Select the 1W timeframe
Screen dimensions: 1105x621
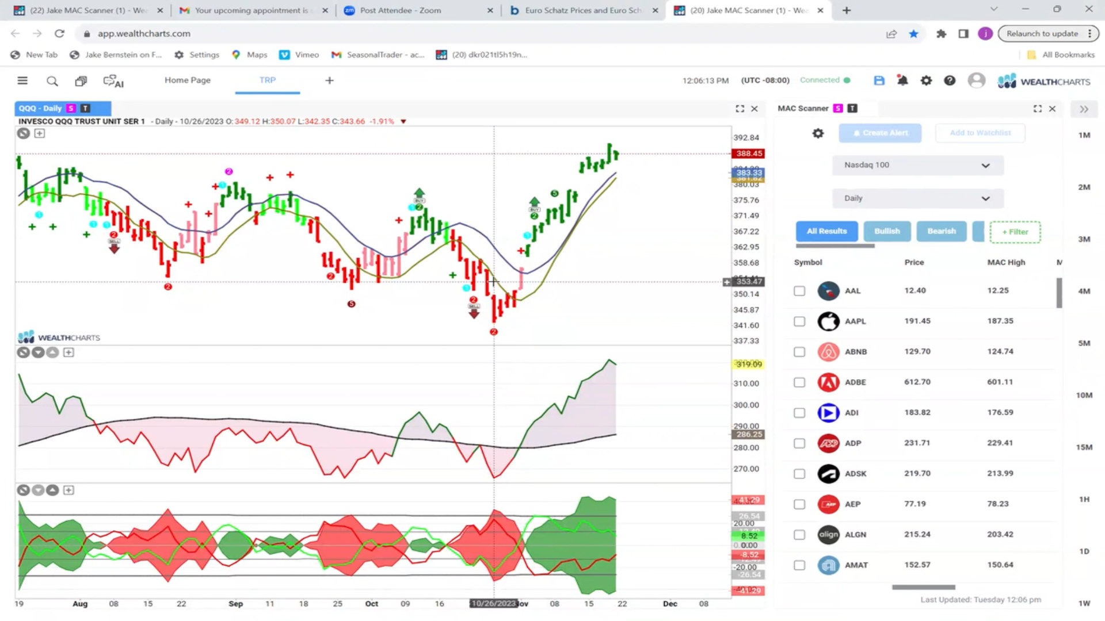point(1084,604)
